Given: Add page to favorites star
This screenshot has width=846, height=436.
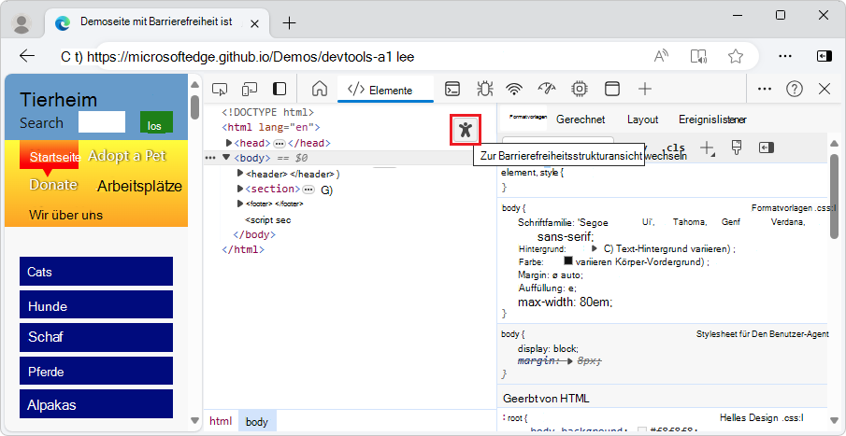Looking at the screenshot, I should tap(736, 56).
